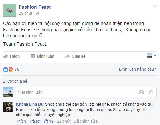Share the post via Chia sẻ
Viewport: 160px width, 125px height.
point(75,56)
